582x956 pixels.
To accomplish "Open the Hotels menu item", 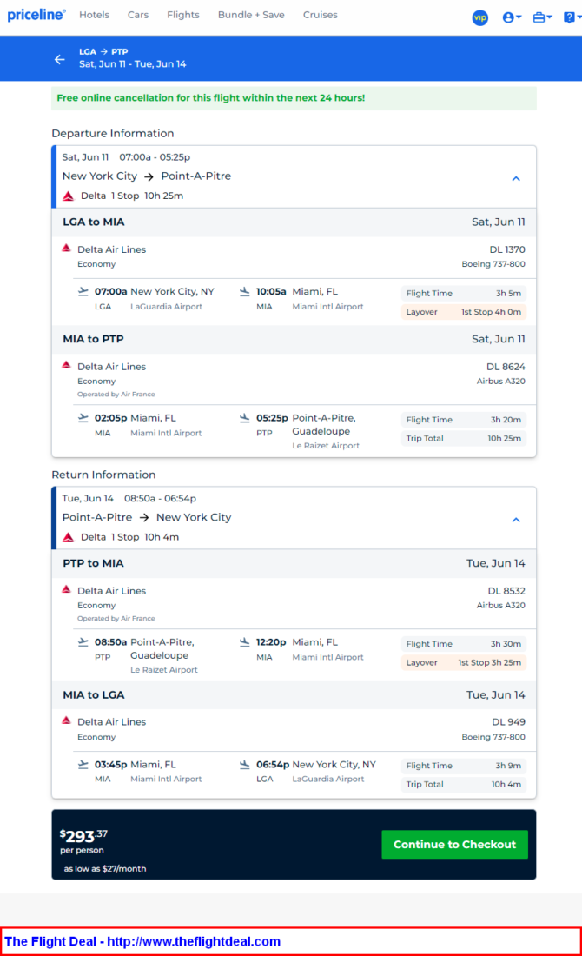I will 95,15.
